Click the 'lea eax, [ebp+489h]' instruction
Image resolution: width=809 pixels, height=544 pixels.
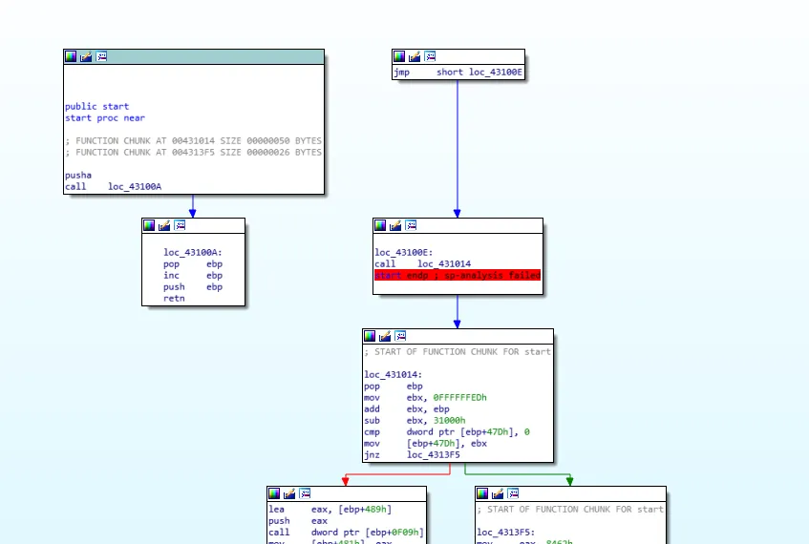click(330, 510)
